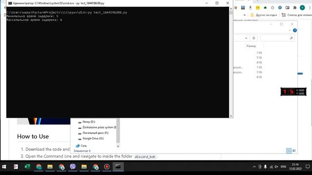The image size is (312, 175).
Task: Click the red record button taskbar icon
Action: pyautogui.click(x=107, y=167)
